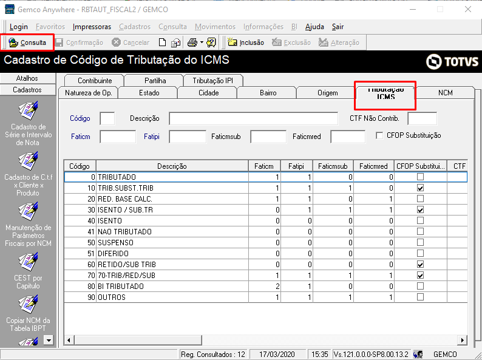Click the Confirmação toolbar button
Viewport: 482px width, 360px height.
click(80, 42)
